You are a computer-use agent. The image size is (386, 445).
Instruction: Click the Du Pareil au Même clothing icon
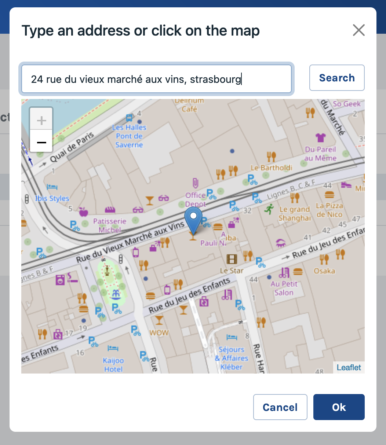click(320, 138)
